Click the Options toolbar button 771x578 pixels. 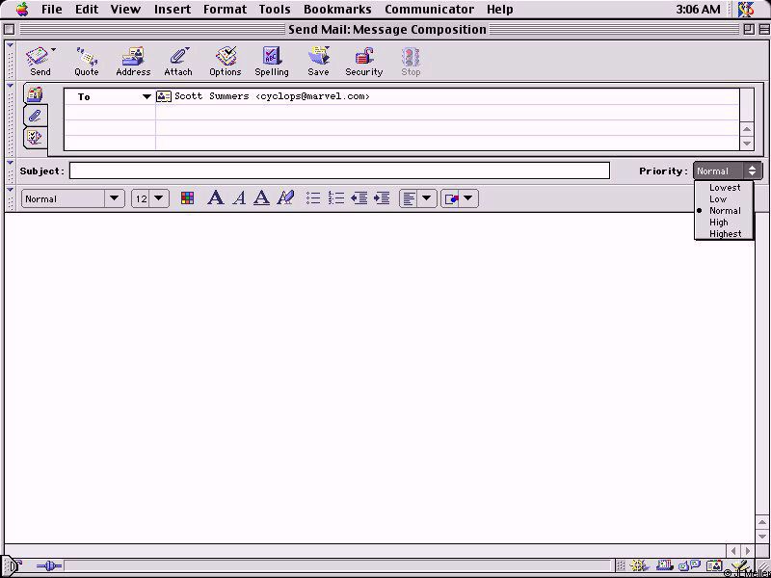[x=226, y=61]
